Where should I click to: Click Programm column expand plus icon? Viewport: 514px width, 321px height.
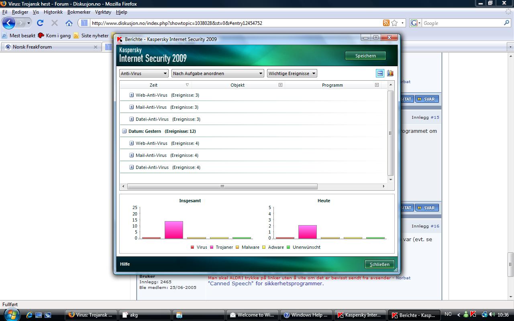click(x=377, y=85)
